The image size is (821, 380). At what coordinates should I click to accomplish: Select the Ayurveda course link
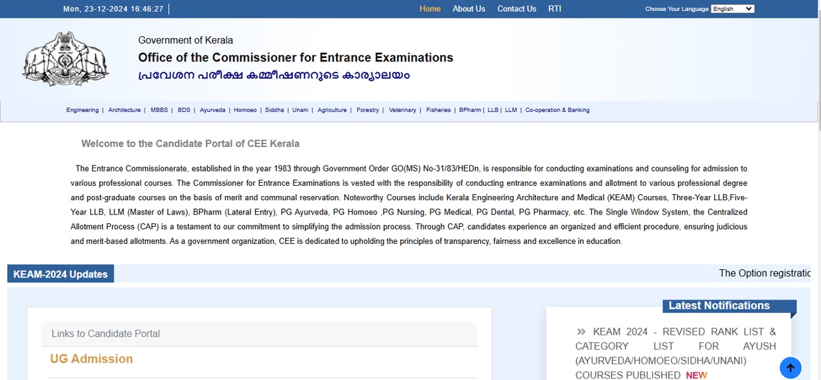pos(213,110)
